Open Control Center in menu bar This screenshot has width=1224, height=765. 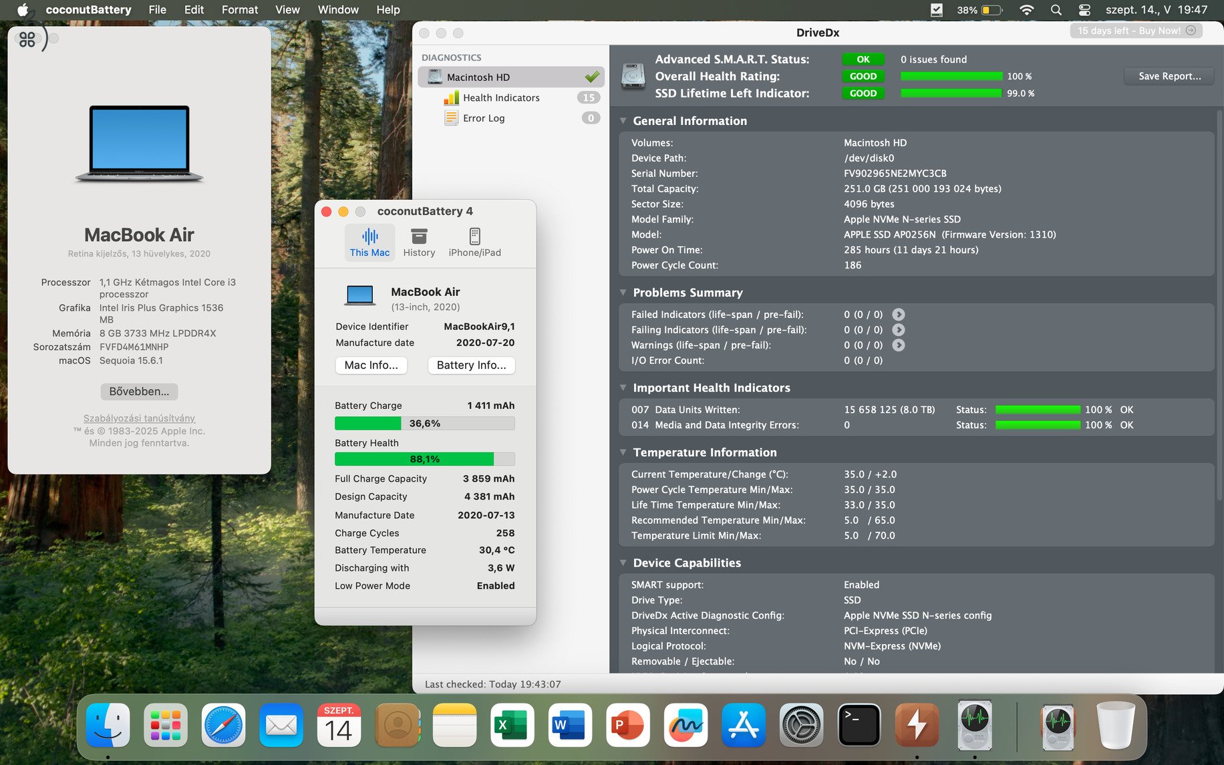pyautogui.click(x=1084, y=10)
